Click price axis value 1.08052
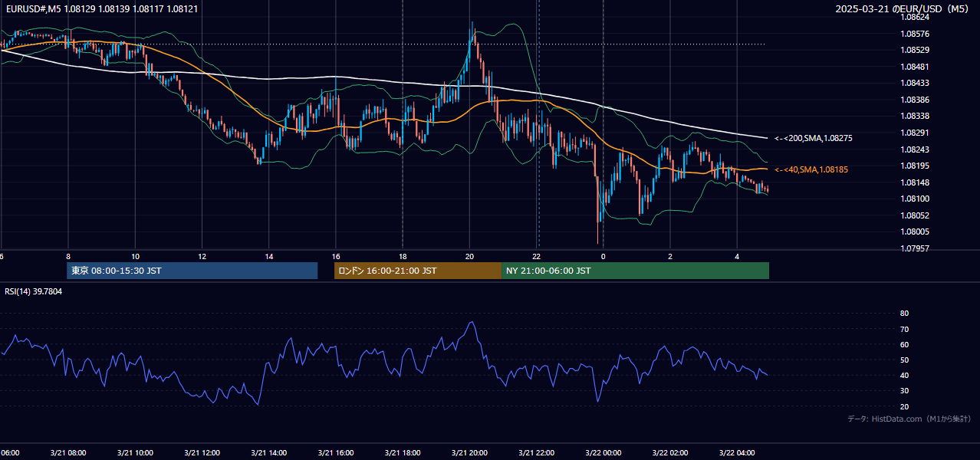The image size is (980, 460). coord(915,215)
